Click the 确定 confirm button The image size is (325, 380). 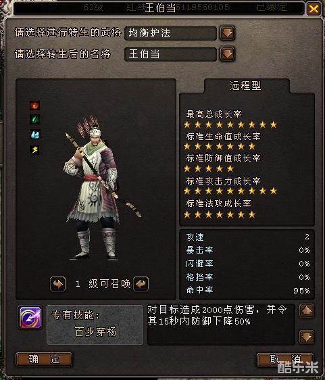[x=44, y=359]
